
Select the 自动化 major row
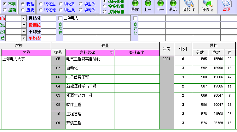90,70
